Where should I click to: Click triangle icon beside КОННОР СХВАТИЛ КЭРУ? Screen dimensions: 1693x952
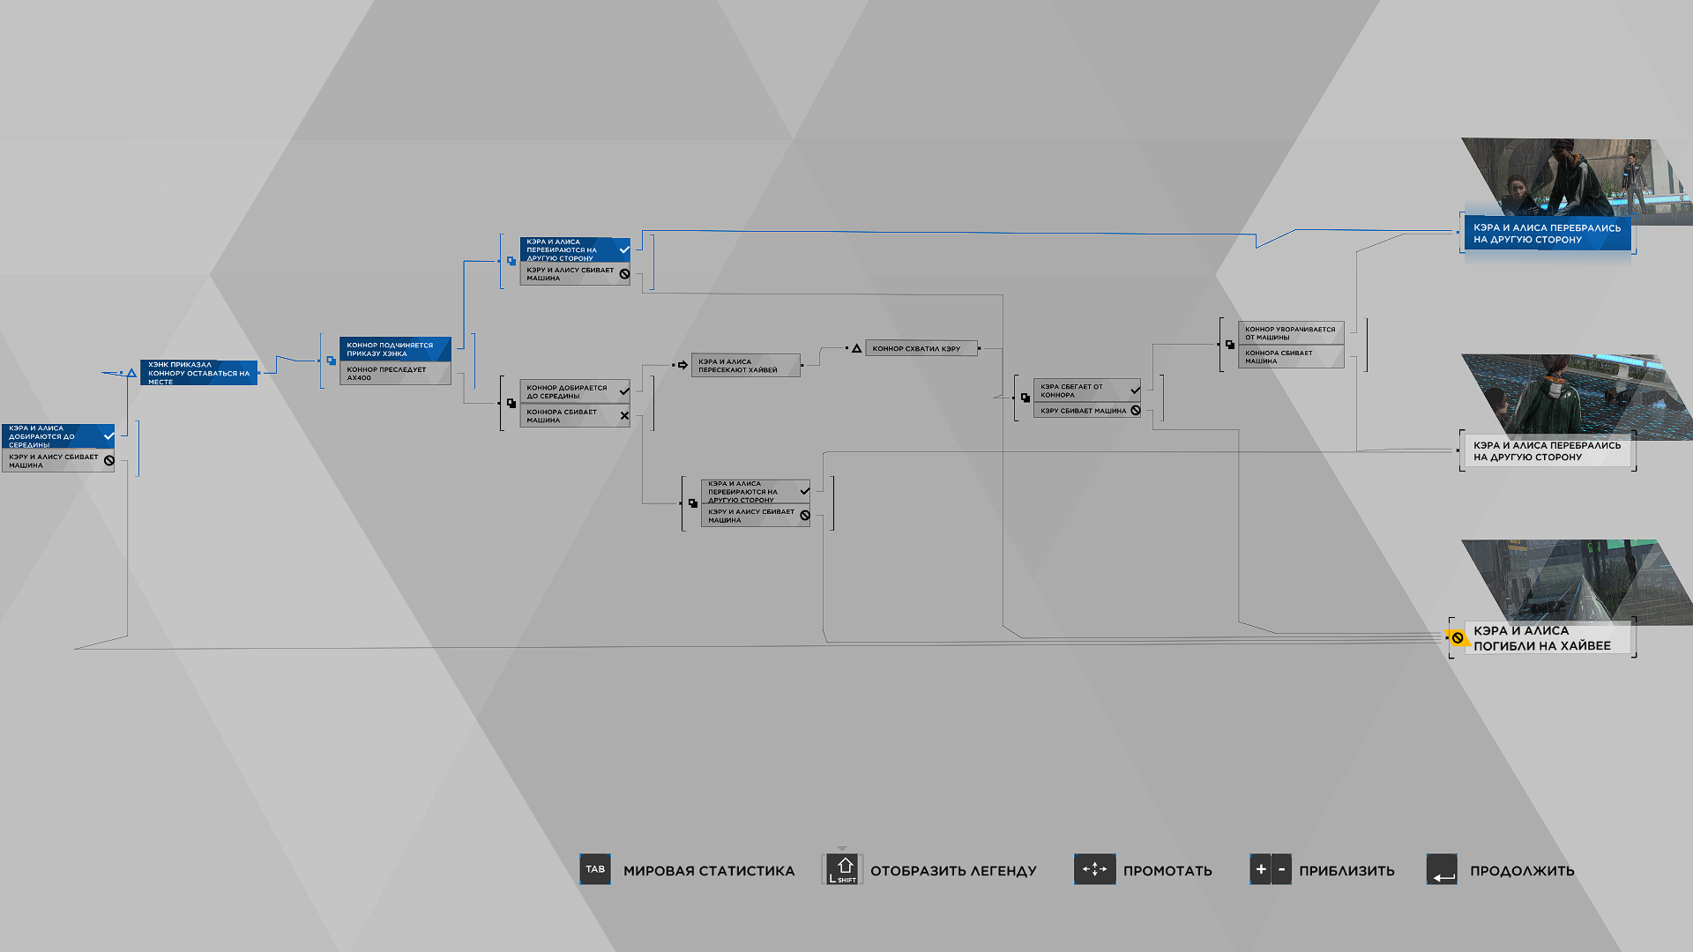pos(856,348)
